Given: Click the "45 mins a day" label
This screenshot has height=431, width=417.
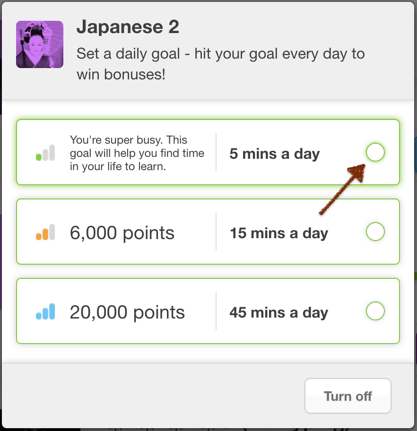Looking at the screenshot, I should [279, 313].
